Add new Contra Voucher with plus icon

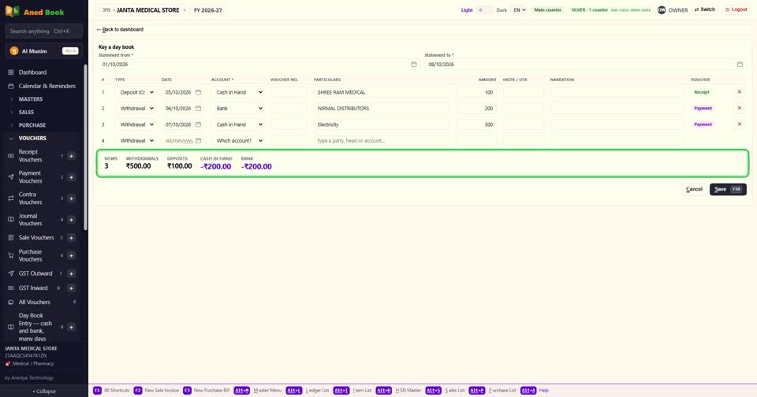coord(71,198)
